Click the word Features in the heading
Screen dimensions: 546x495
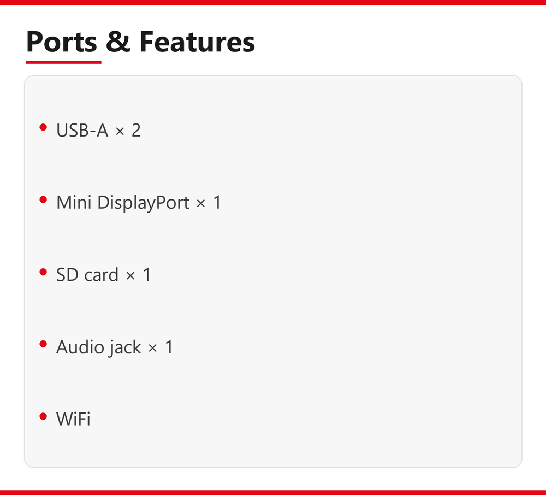coord(197,42)
